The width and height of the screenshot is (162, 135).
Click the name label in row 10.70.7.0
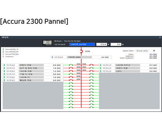coord(31,74)
